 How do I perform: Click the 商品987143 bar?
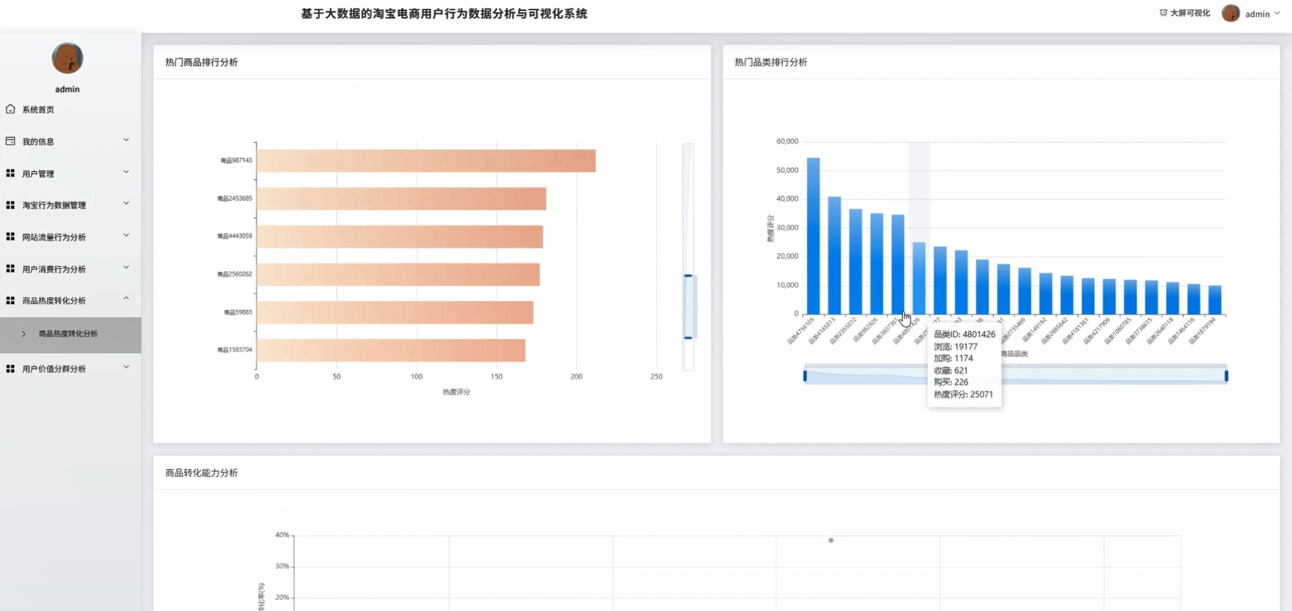tap(426, 160)
